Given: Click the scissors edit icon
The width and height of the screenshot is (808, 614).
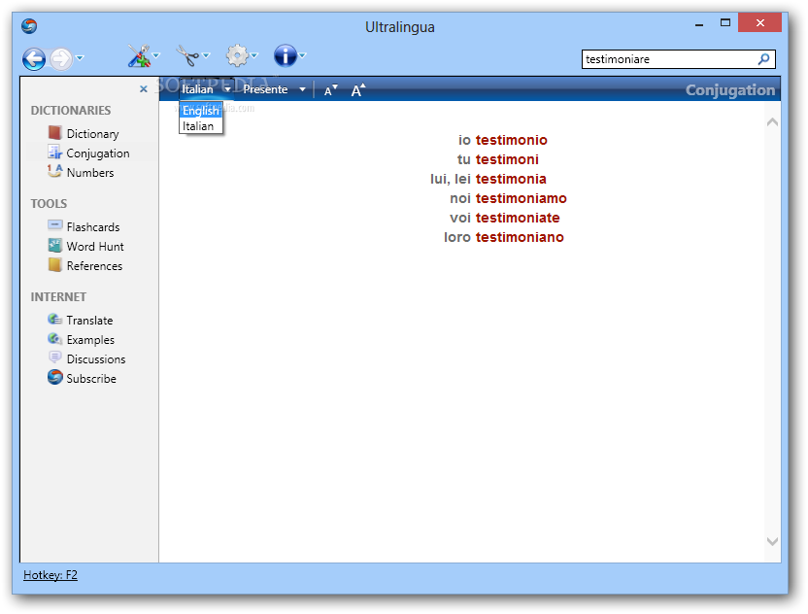Looking at the screenshot, I should click(x=187, y=55).
